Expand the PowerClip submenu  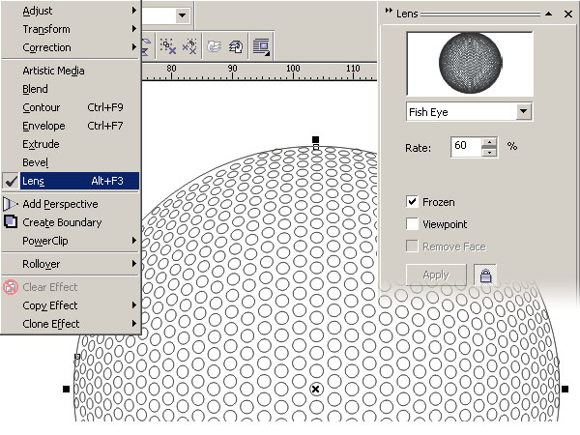click(x=71, y=241)
